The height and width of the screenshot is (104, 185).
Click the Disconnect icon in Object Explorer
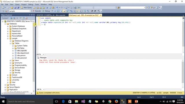pos(14,18)
